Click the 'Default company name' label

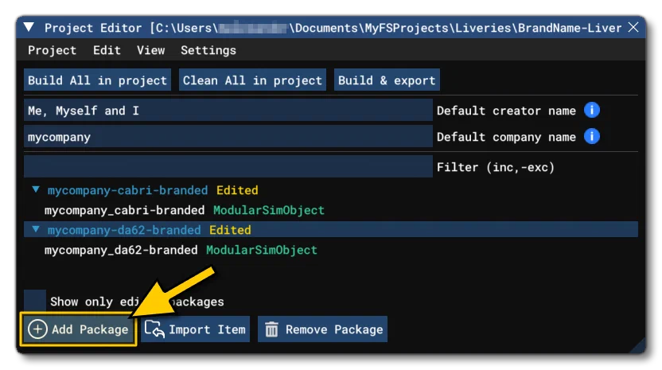click(x=506, y=137)
